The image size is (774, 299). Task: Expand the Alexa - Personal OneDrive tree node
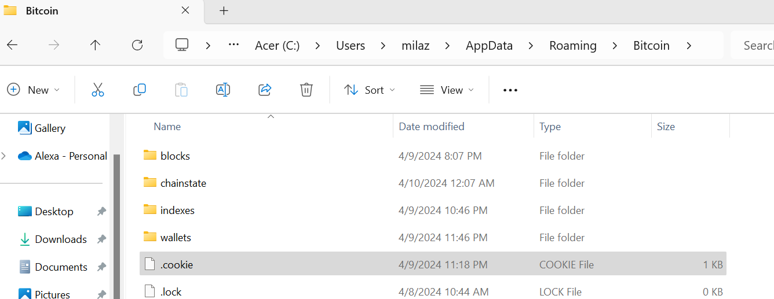pyautogui.click(x=4, y=156)
